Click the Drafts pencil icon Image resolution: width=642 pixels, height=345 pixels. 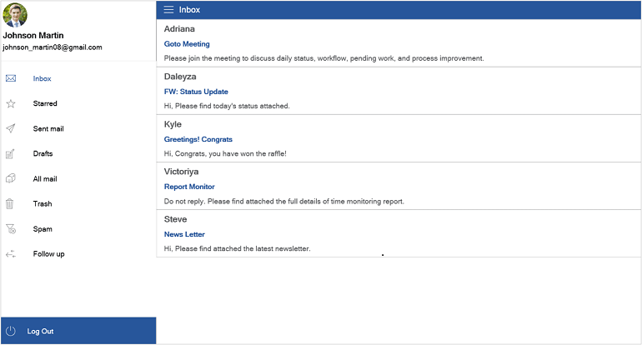[x=11, y=153]
